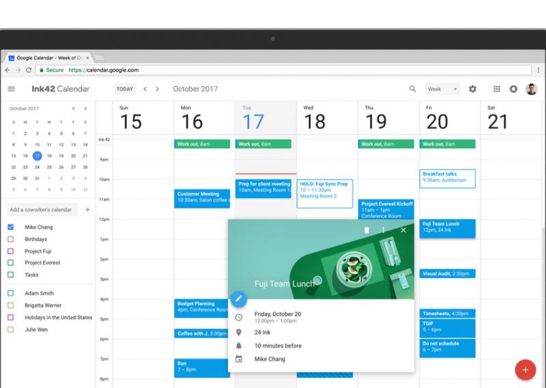546x388 pixels.
Task: Open the Week view dropdown
Action: [442, 89]
